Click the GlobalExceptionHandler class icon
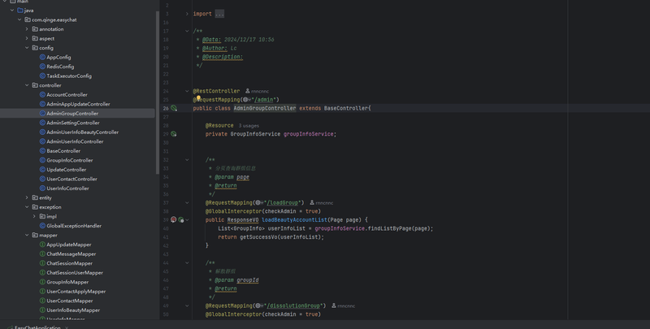This screenshot has width=650, height=329. tap(42, 226)
